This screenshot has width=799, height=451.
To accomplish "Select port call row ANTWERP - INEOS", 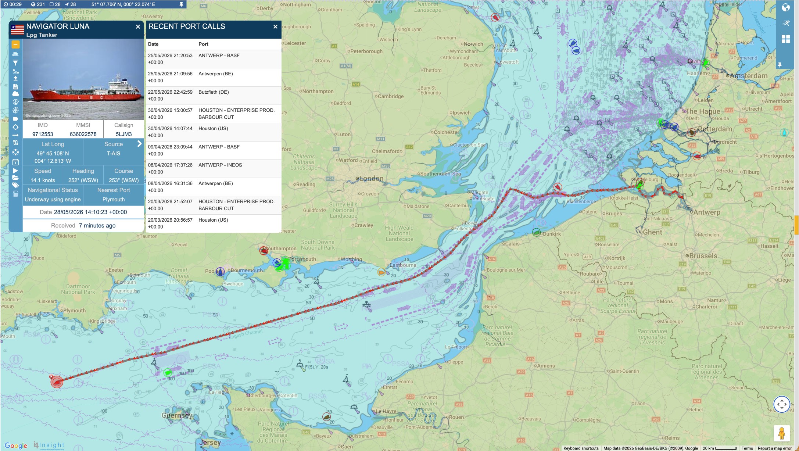I will pyautogui.click(x=214, y=168).
